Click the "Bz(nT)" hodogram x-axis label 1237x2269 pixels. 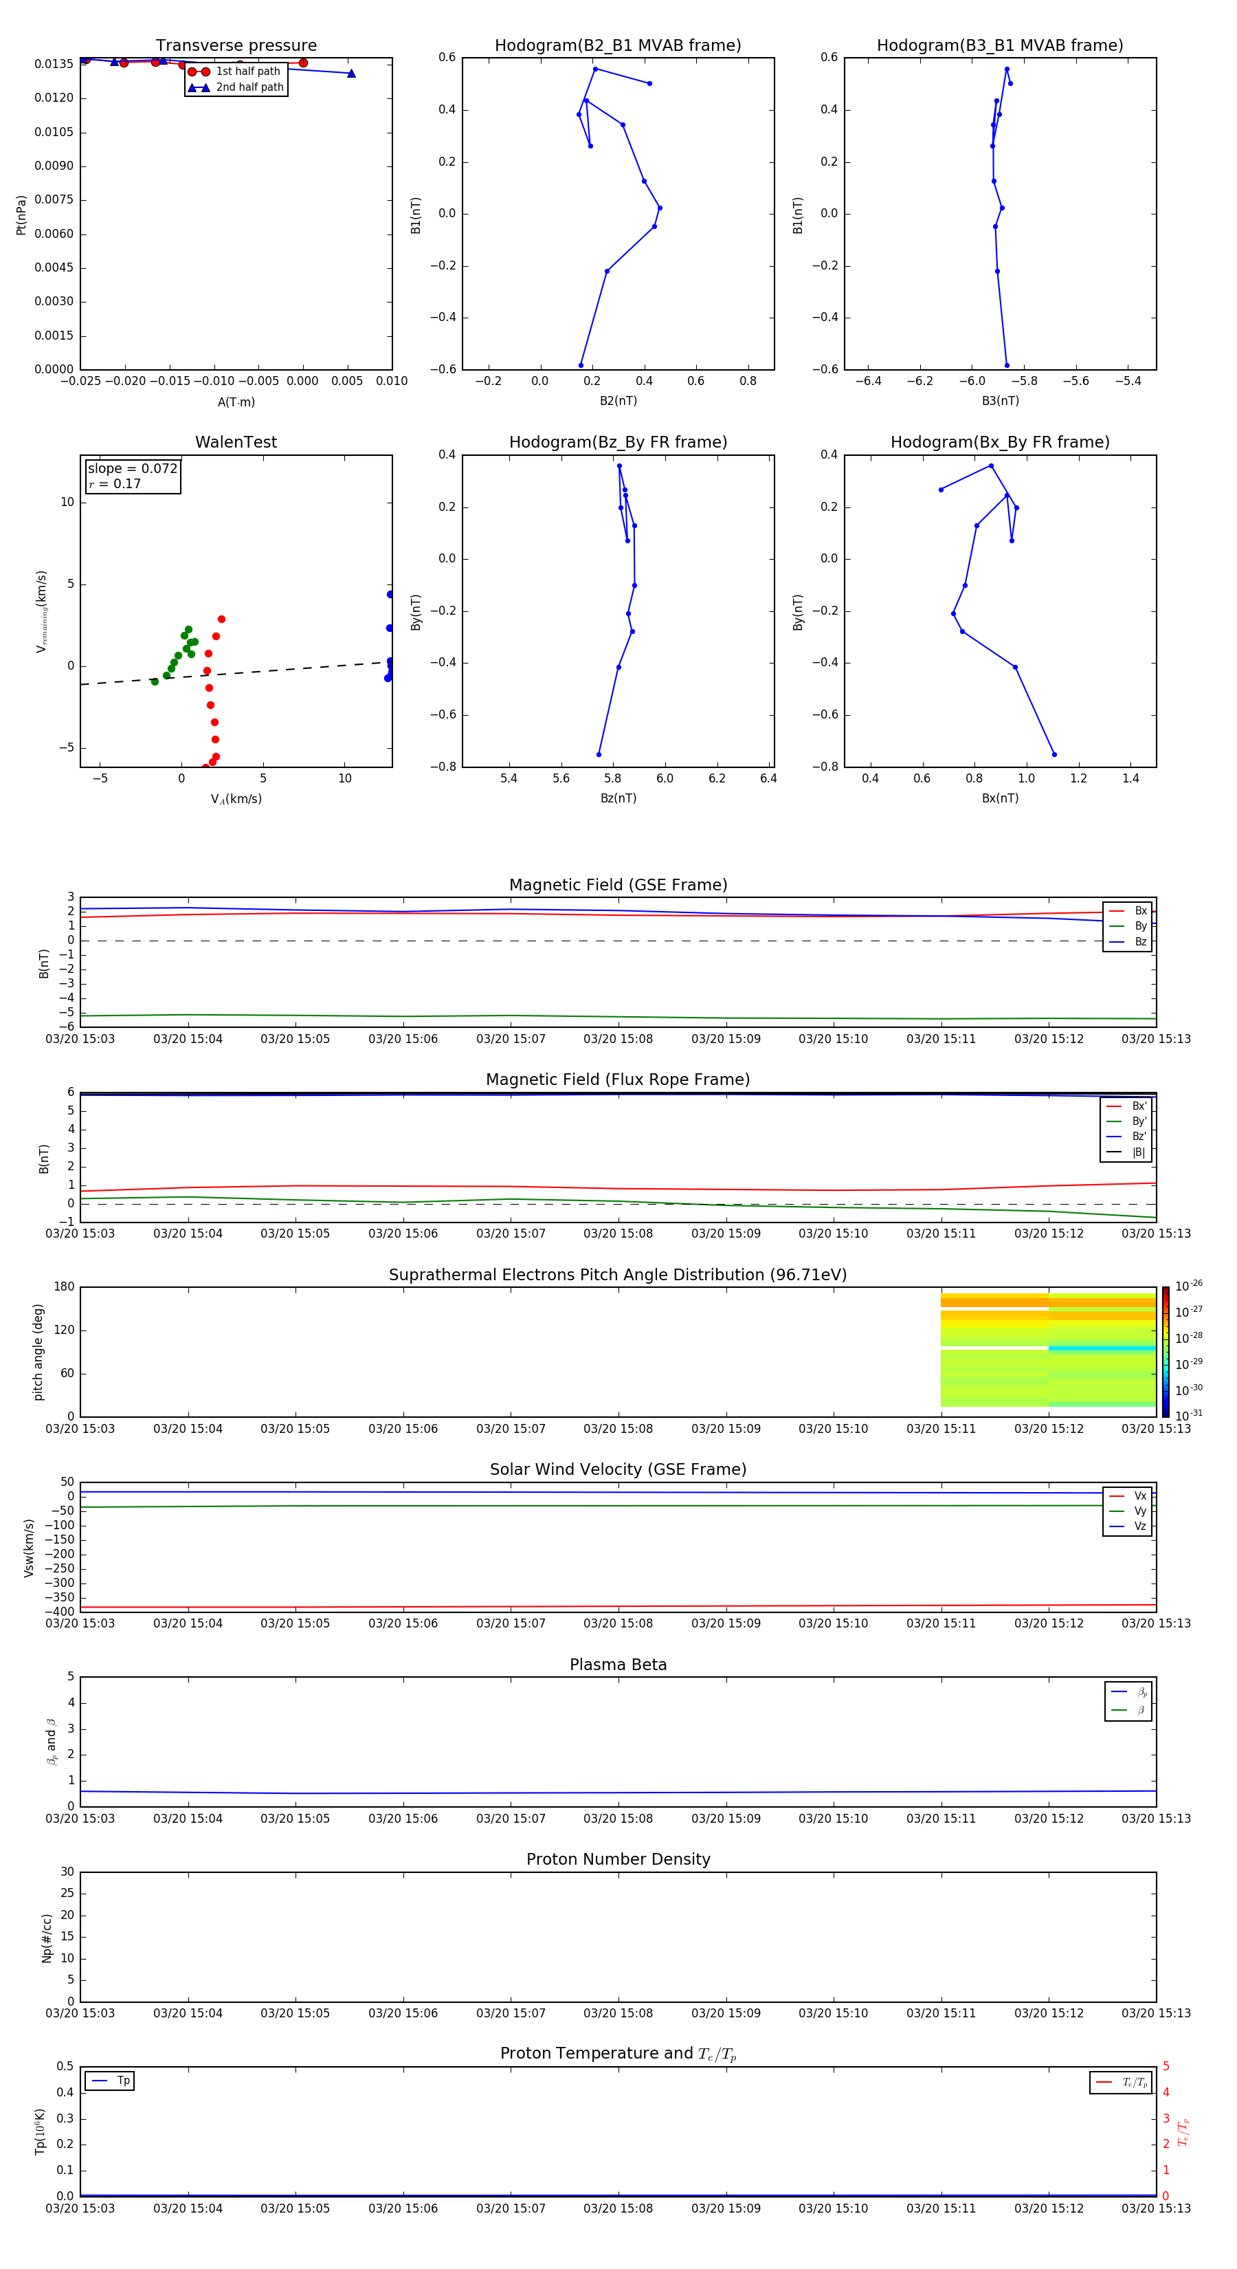coord(618,798)
